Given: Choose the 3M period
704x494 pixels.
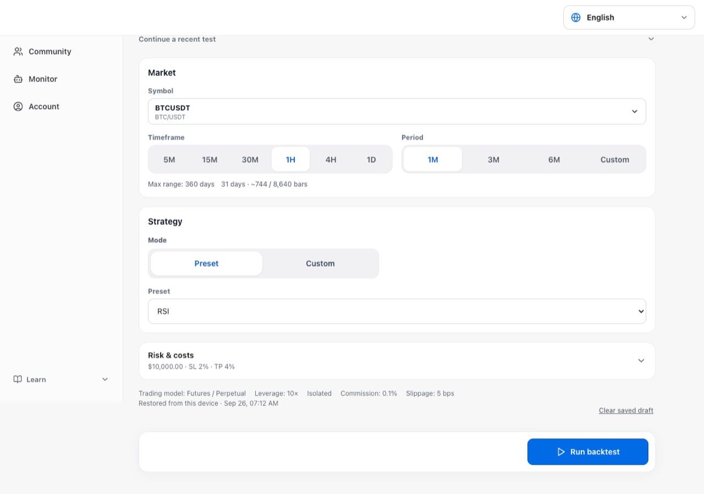Looking at the screenshot, I should pos(493,159).
